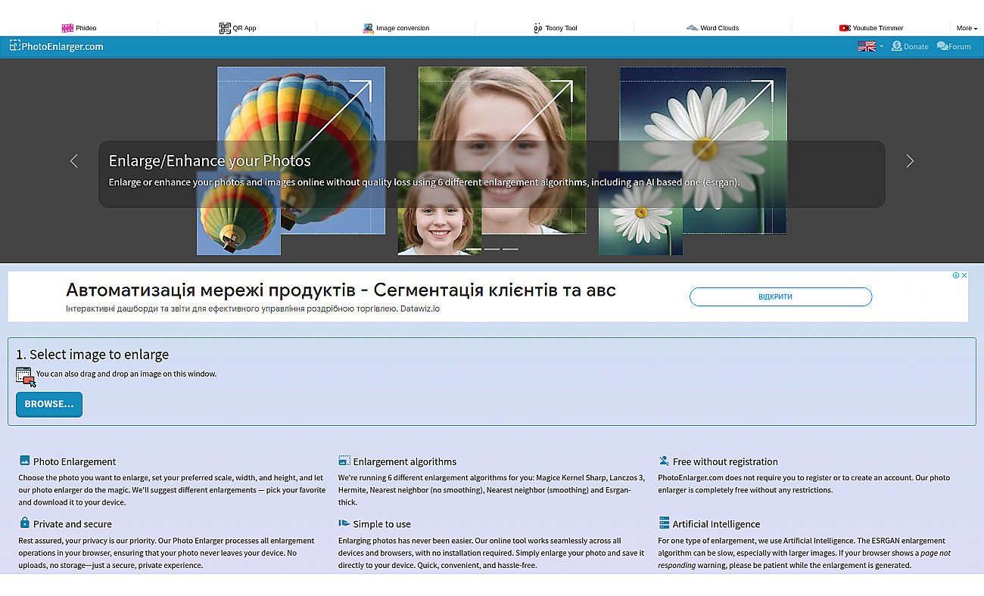Screen dimensions: 984x596
Task: Launch the Word Clouds tool
Action: [713, 28]
